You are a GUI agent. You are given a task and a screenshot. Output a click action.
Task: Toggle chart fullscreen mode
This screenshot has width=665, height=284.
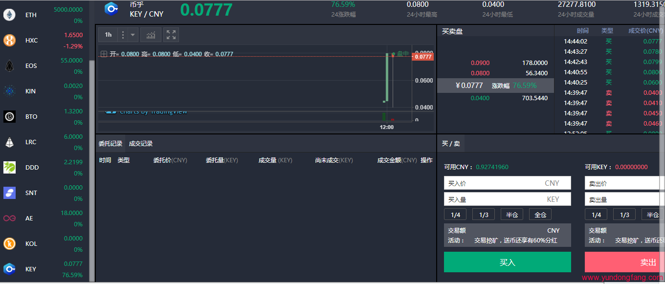click(x=171, y=35)
